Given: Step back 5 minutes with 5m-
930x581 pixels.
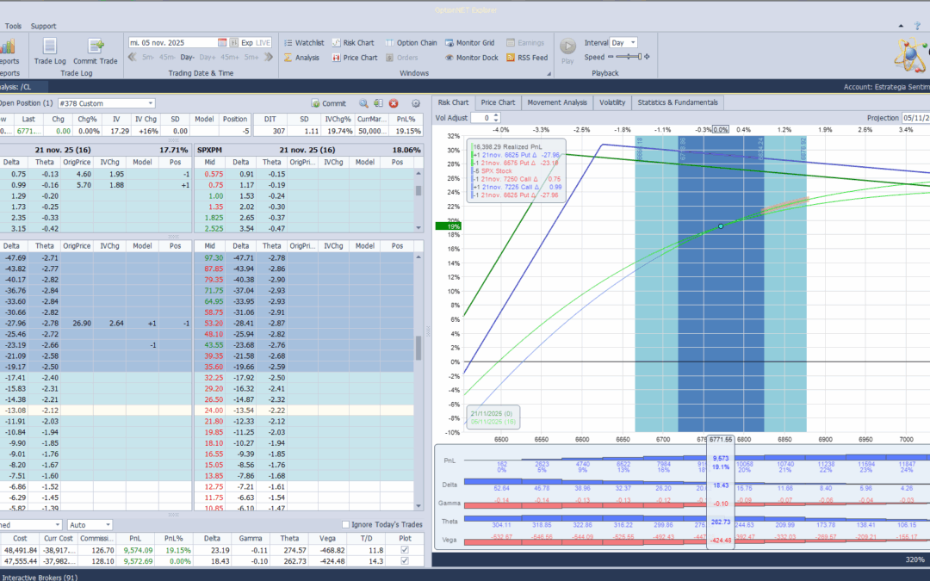Looking at the screenshot, I should coord(148,58).
